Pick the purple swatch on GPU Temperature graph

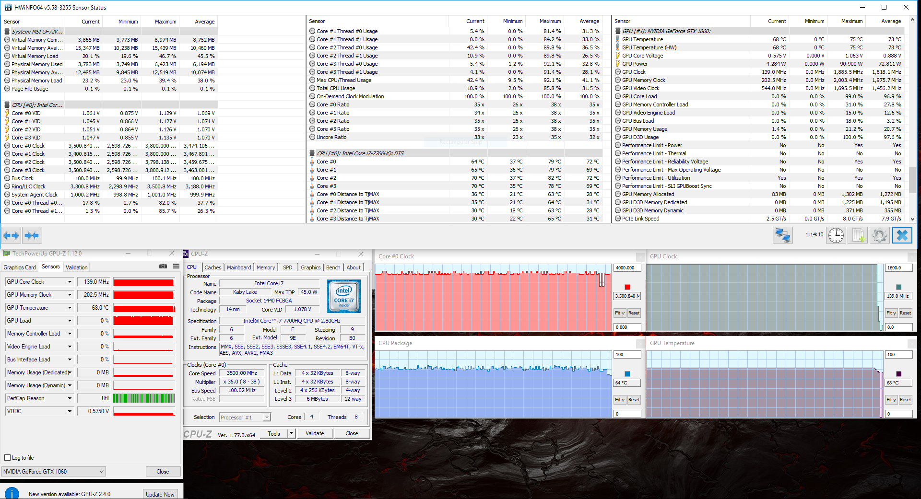click(x=898, y=373)
